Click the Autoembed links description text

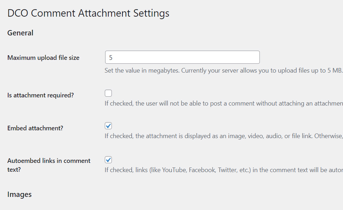click(x=223, y=170)
